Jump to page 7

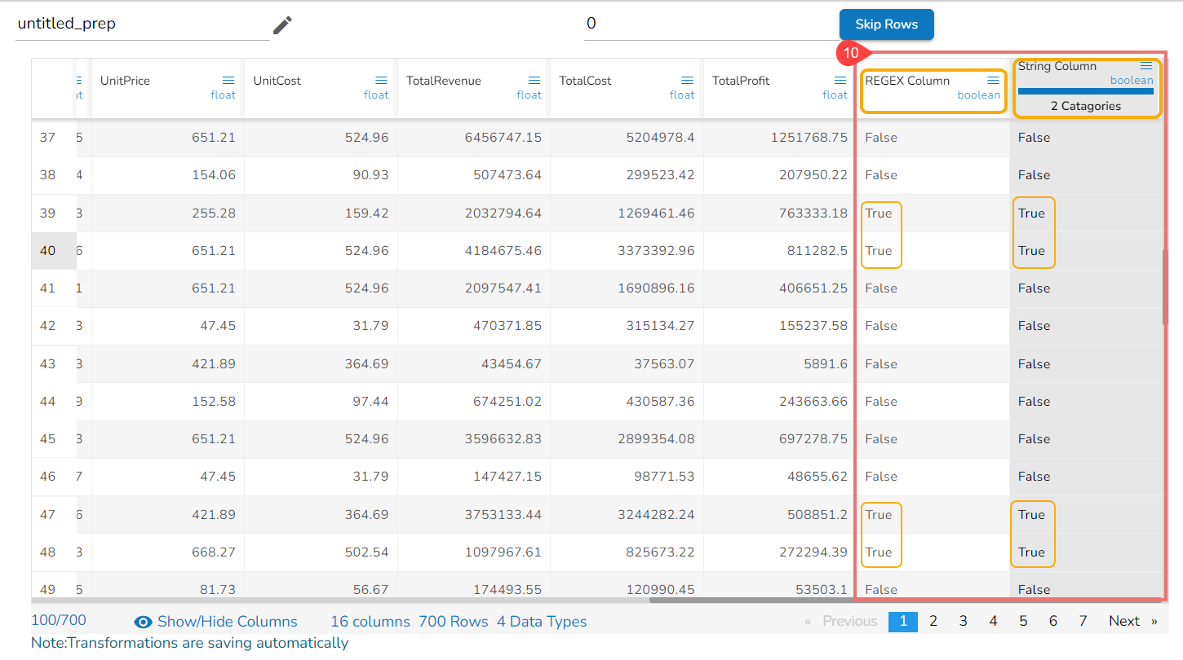tap(1083, 621)
